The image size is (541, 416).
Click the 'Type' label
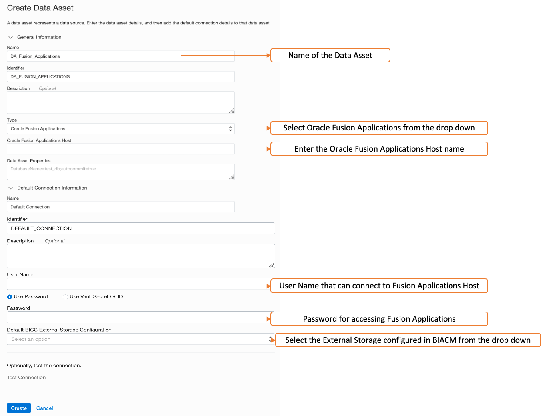pos(12,120)
